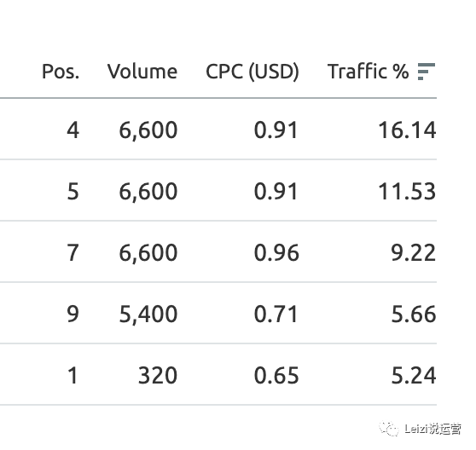Sort by the Pos. column header
This screenshot has width=476, height=450.
61,72
